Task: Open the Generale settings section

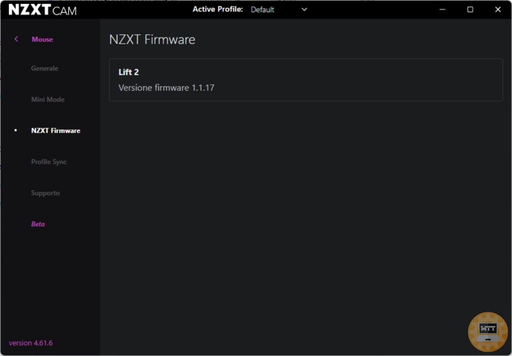Action: tap(44, 68)
